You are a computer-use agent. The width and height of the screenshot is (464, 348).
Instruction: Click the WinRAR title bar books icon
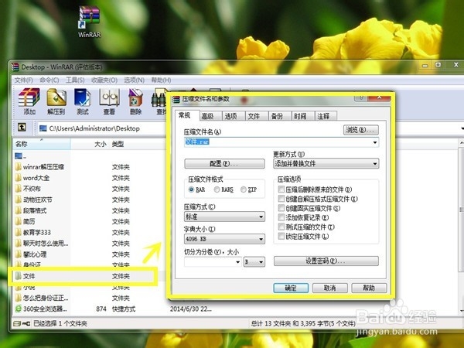click(15, 67)
